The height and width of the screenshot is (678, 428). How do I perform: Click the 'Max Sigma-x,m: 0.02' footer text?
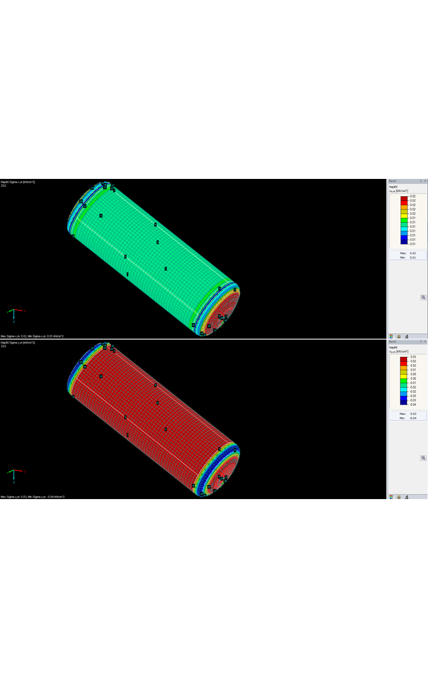14,336
